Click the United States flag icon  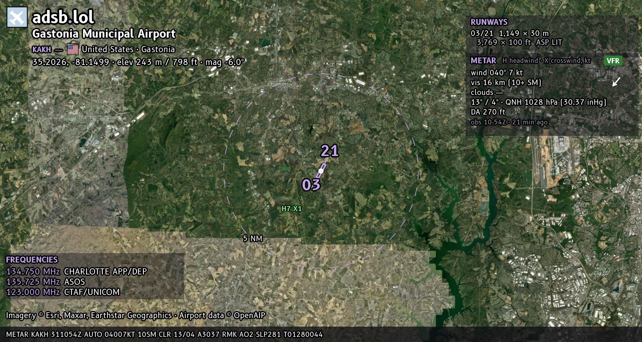73,49
